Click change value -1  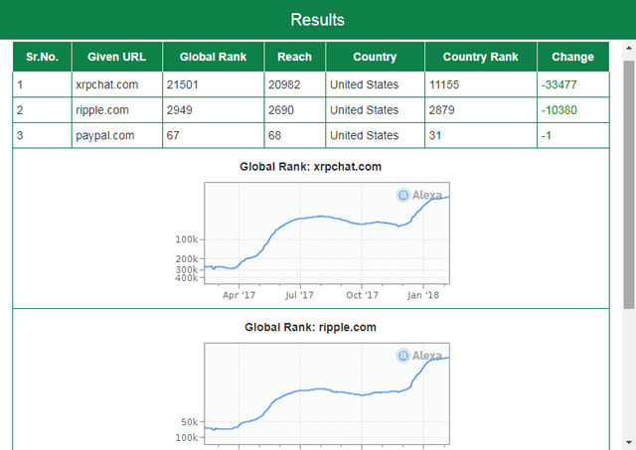pyautogui.click(x=546, y=135)
